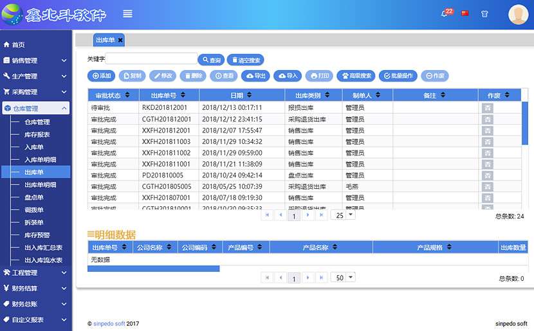Open the page size dropdown showing 25

(343, 215)
